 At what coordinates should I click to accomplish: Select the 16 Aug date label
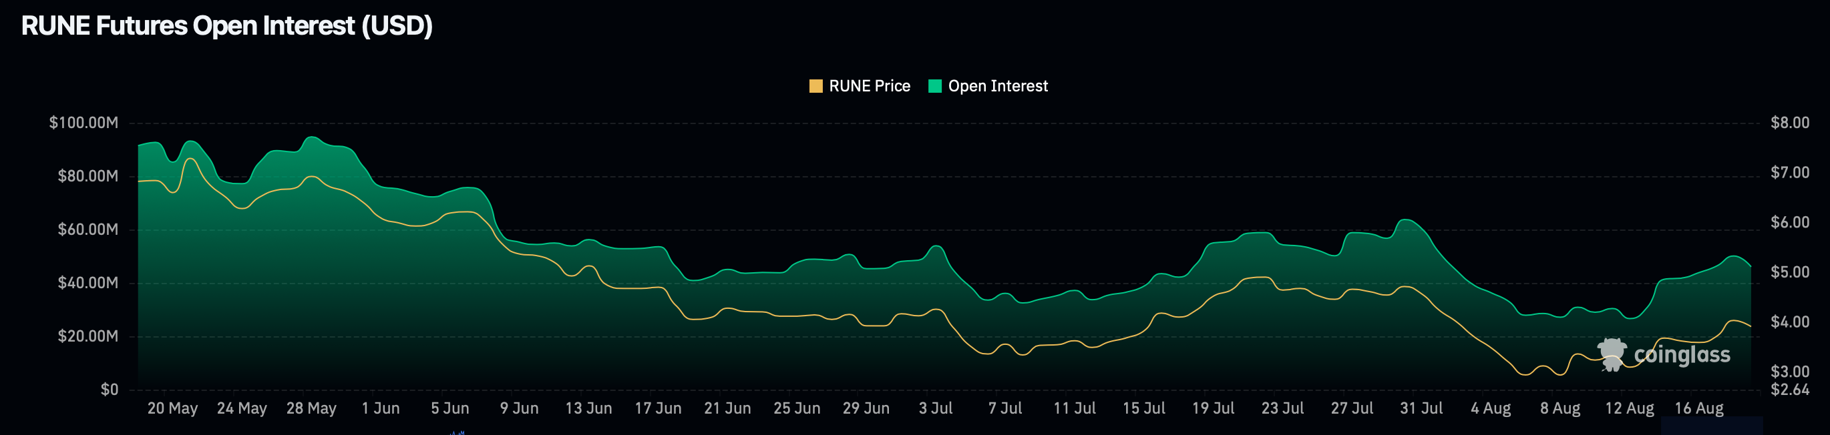(1698, 408)
